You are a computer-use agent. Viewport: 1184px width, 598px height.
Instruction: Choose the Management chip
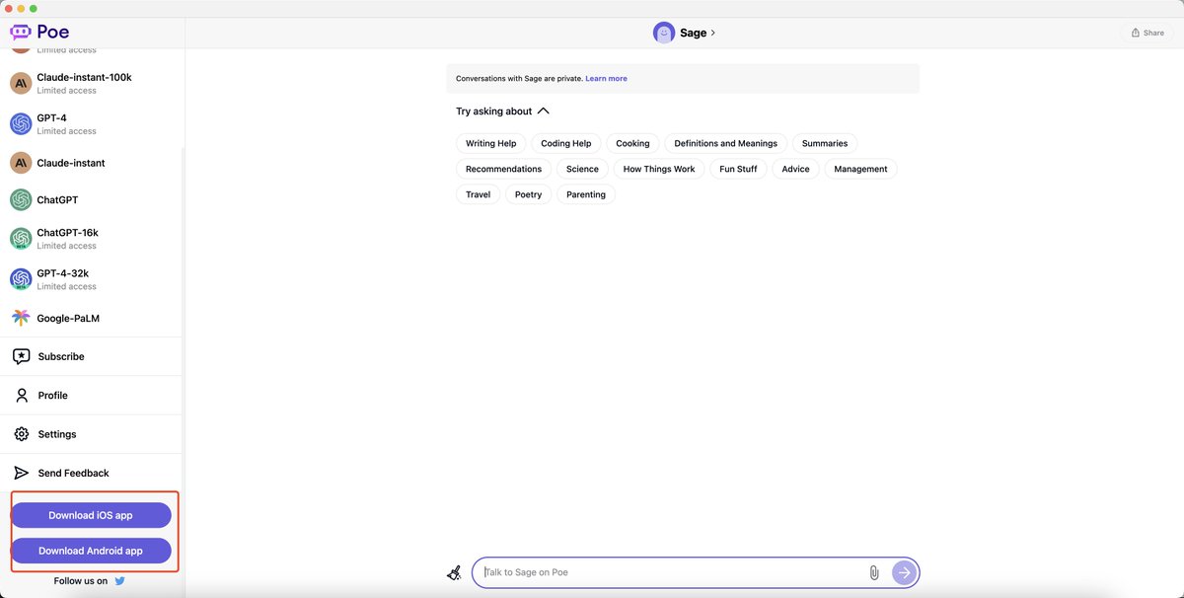860,169
